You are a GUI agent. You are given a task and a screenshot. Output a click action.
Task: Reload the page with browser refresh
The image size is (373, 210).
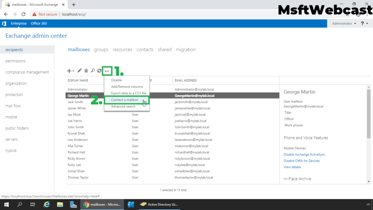point(24,14)
